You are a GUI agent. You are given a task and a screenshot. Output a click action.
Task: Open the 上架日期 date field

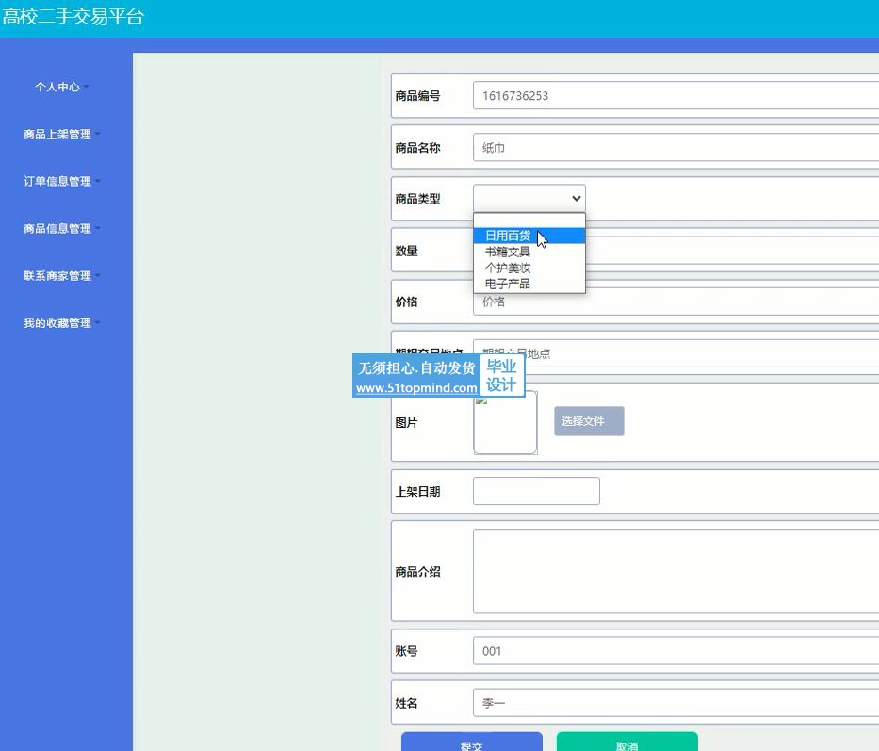[536, 491]
